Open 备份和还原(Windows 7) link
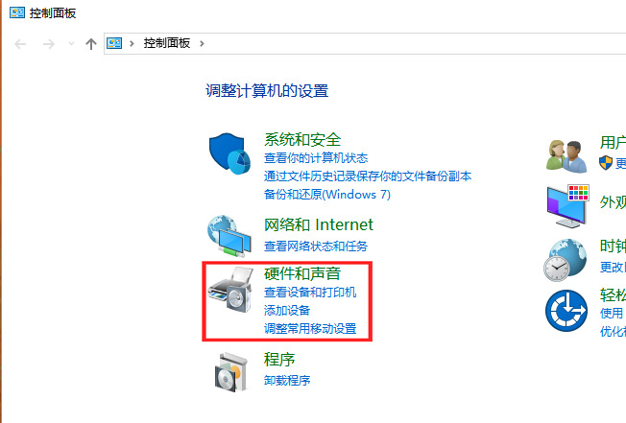Viewport: 626px width, 423px height. tap(327, 195)
